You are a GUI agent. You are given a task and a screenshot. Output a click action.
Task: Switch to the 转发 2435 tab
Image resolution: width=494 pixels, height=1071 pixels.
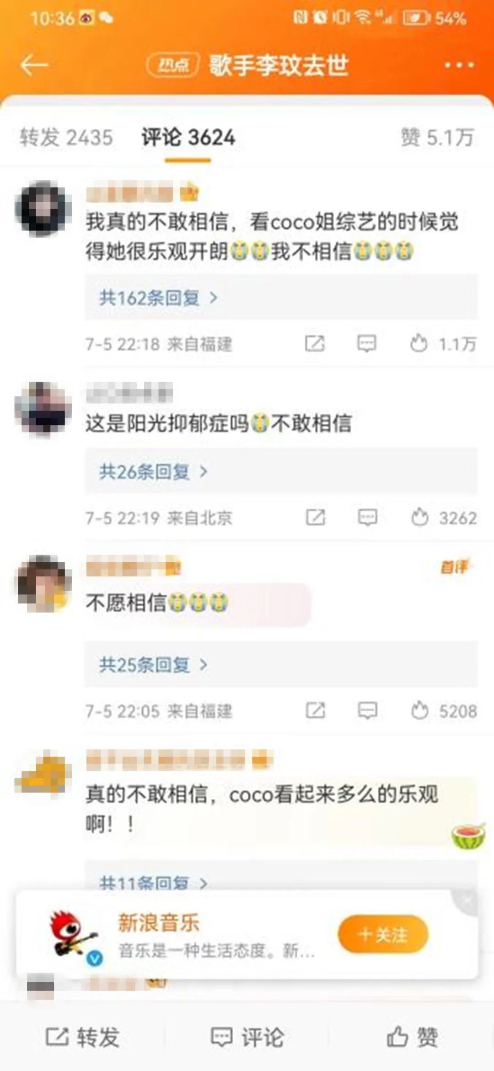[x=66, y=137]
